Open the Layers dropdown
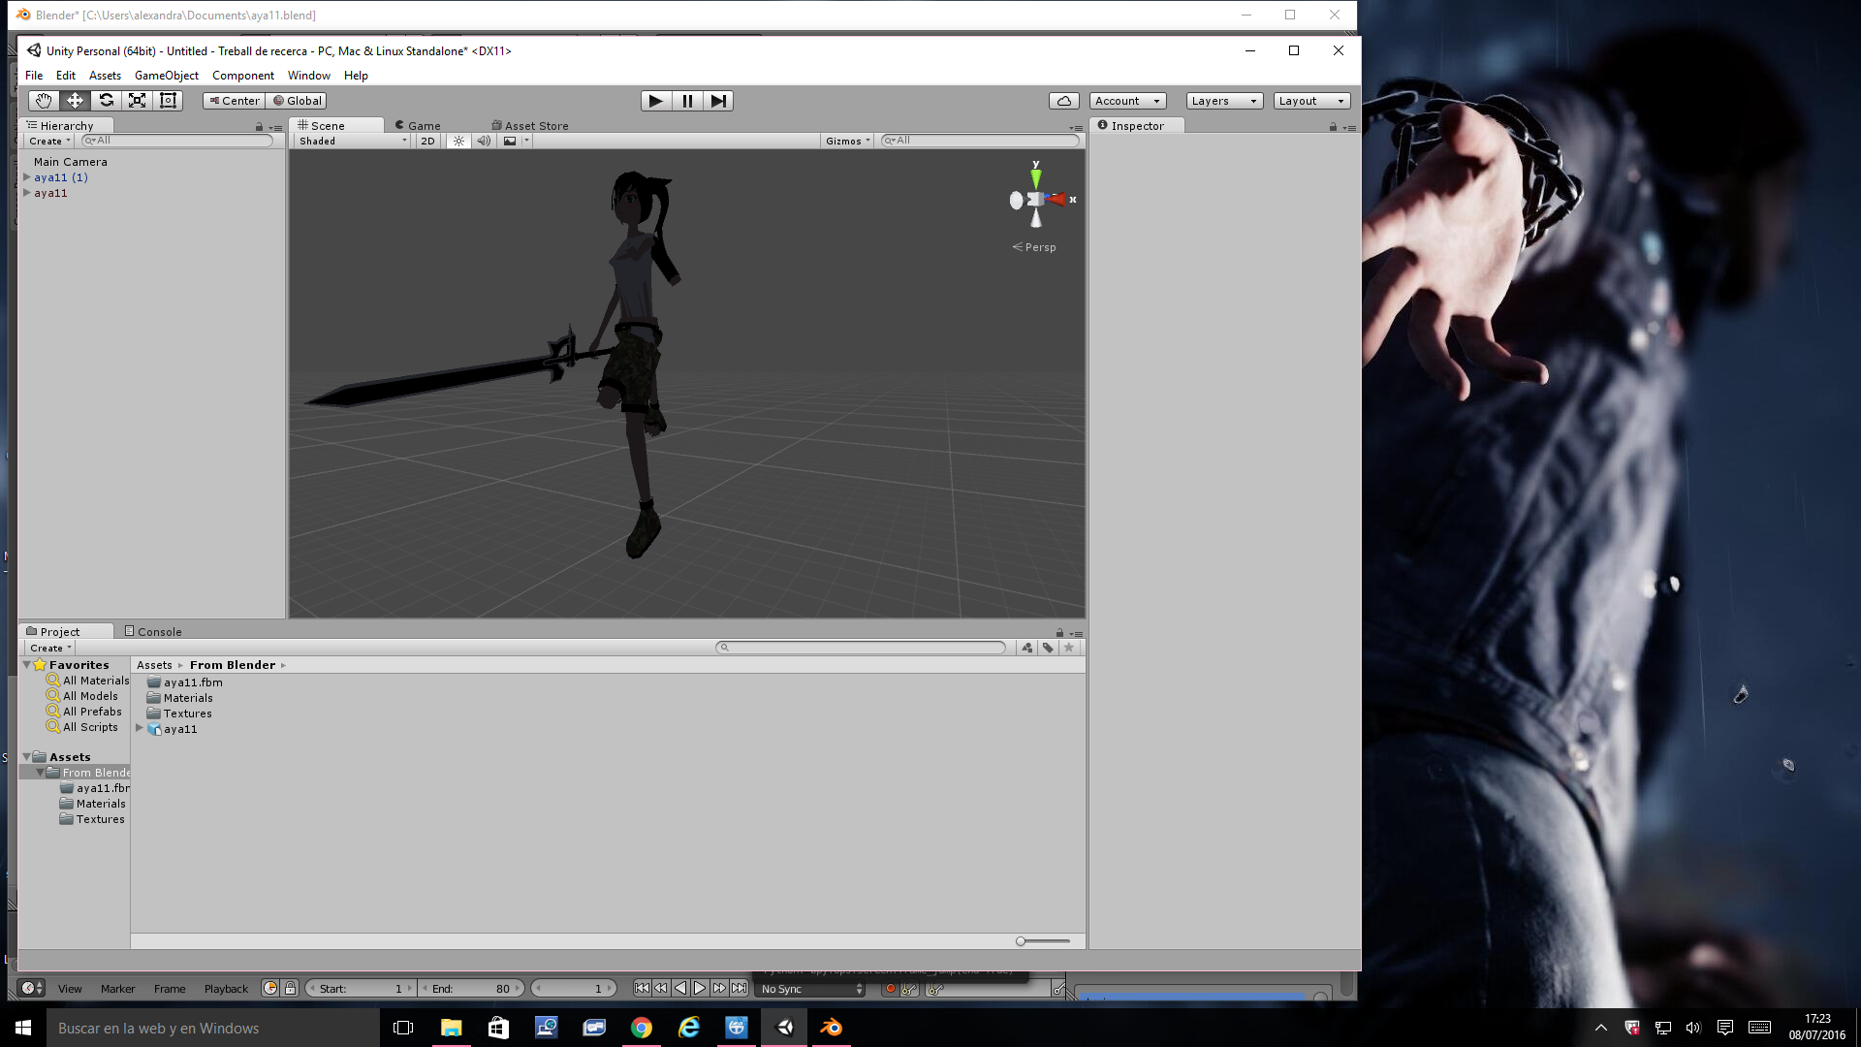 (1223, 101)
